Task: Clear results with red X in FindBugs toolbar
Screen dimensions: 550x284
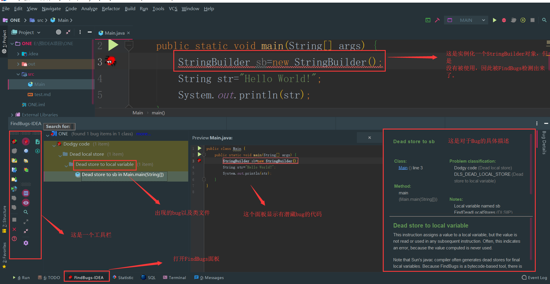Action: click(x=14, y=229)
